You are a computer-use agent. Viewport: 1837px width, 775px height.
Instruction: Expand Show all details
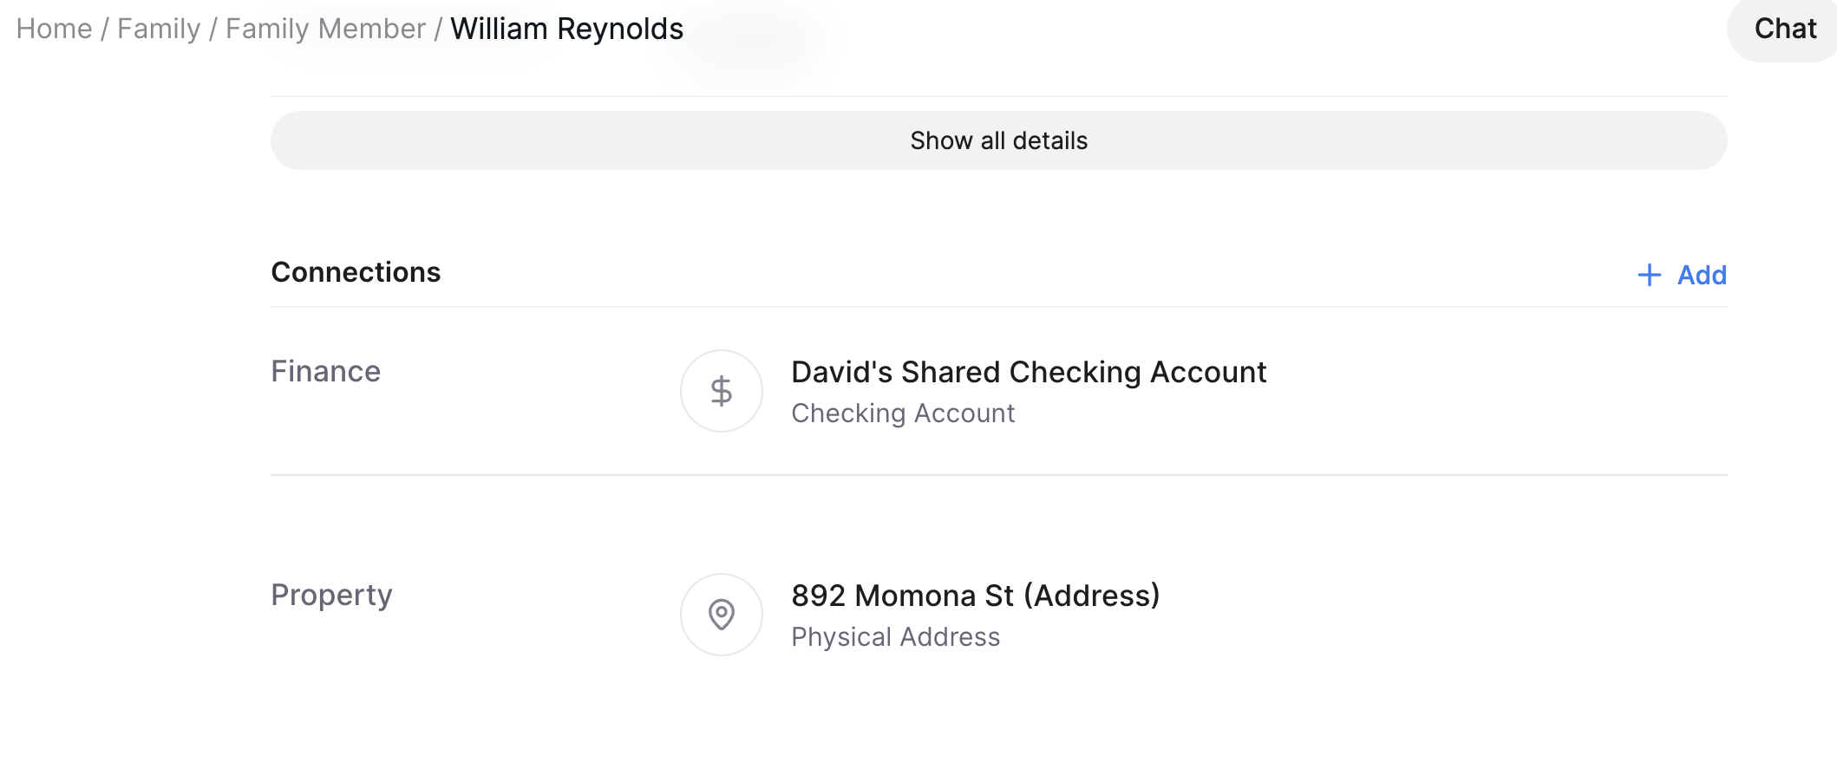pos(998,140)
